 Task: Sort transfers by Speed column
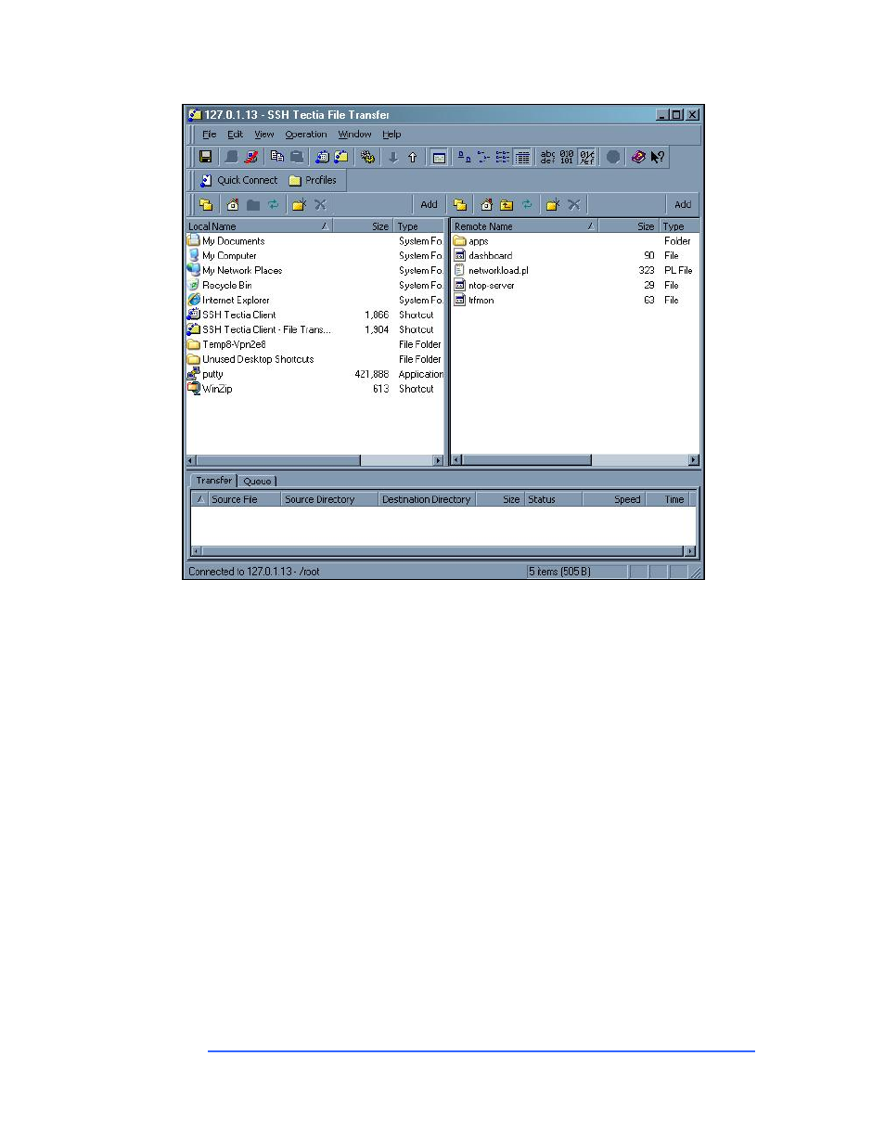tap(614, 499)
